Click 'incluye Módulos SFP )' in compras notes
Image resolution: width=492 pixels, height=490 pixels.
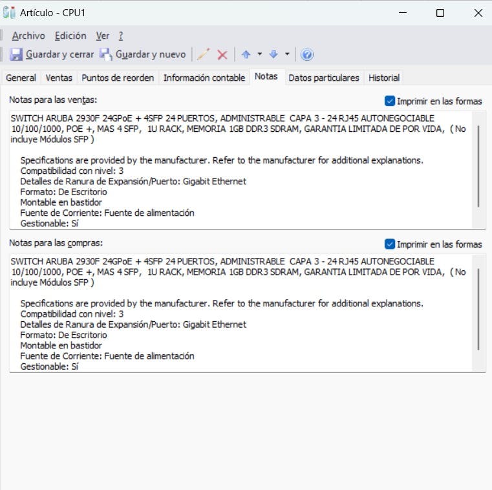[x=52, y=282]
